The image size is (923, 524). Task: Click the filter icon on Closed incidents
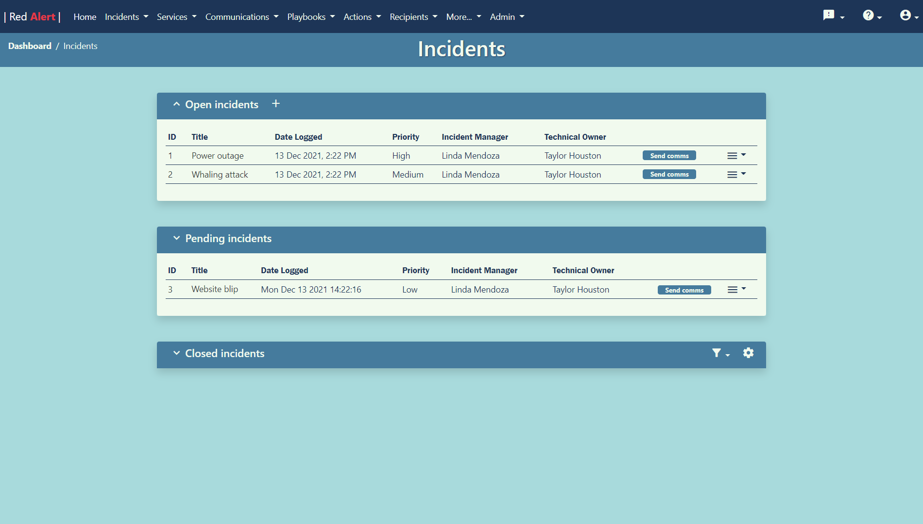[717, 353]
